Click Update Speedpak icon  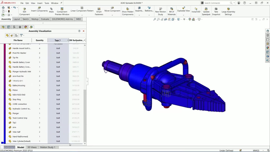[206, 12]
